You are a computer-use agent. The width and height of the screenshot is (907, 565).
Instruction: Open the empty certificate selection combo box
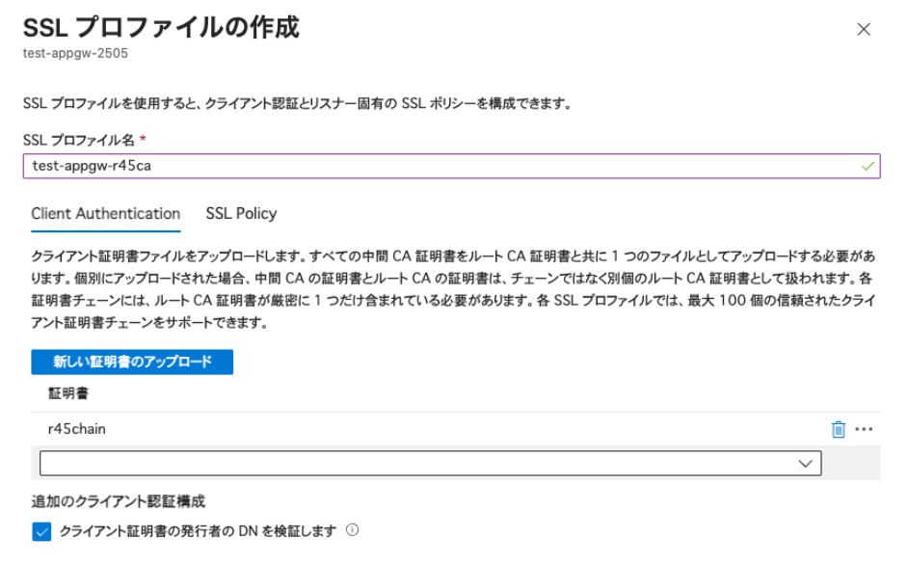[424, 464]
